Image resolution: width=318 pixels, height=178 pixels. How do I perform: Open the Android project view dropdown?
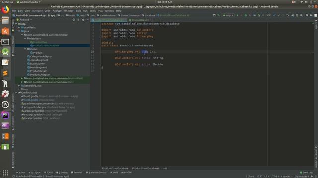[x=24, y=20]
